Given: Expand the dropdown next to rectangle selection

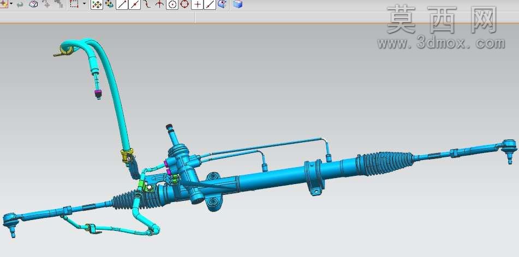Looking at the screenshot, I should coord(84,4).
